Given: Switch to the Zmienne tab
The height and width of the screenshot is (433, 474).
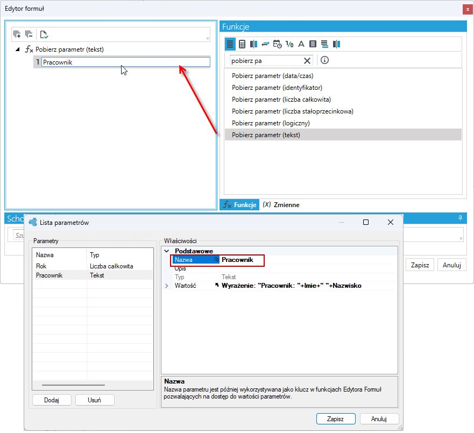Looking at the screenshot, I should [x=281, y=205].
